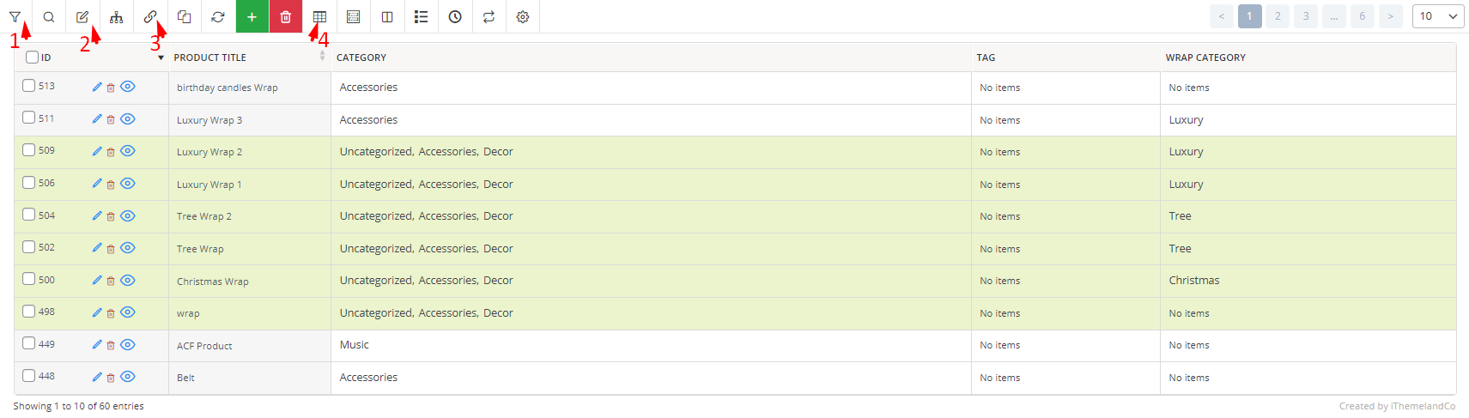Open the bulk edit pencil tool
The width and height of the screenshot is (1469, 418).
(x=82, y=16)
